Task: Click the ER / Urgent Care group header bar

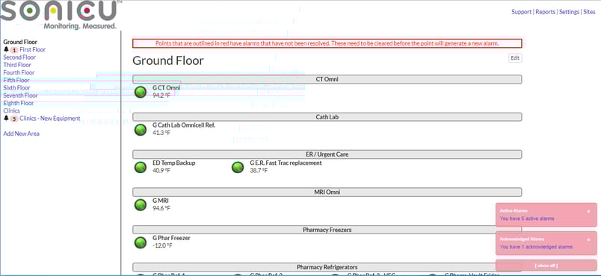Action: tap(327, 154)
